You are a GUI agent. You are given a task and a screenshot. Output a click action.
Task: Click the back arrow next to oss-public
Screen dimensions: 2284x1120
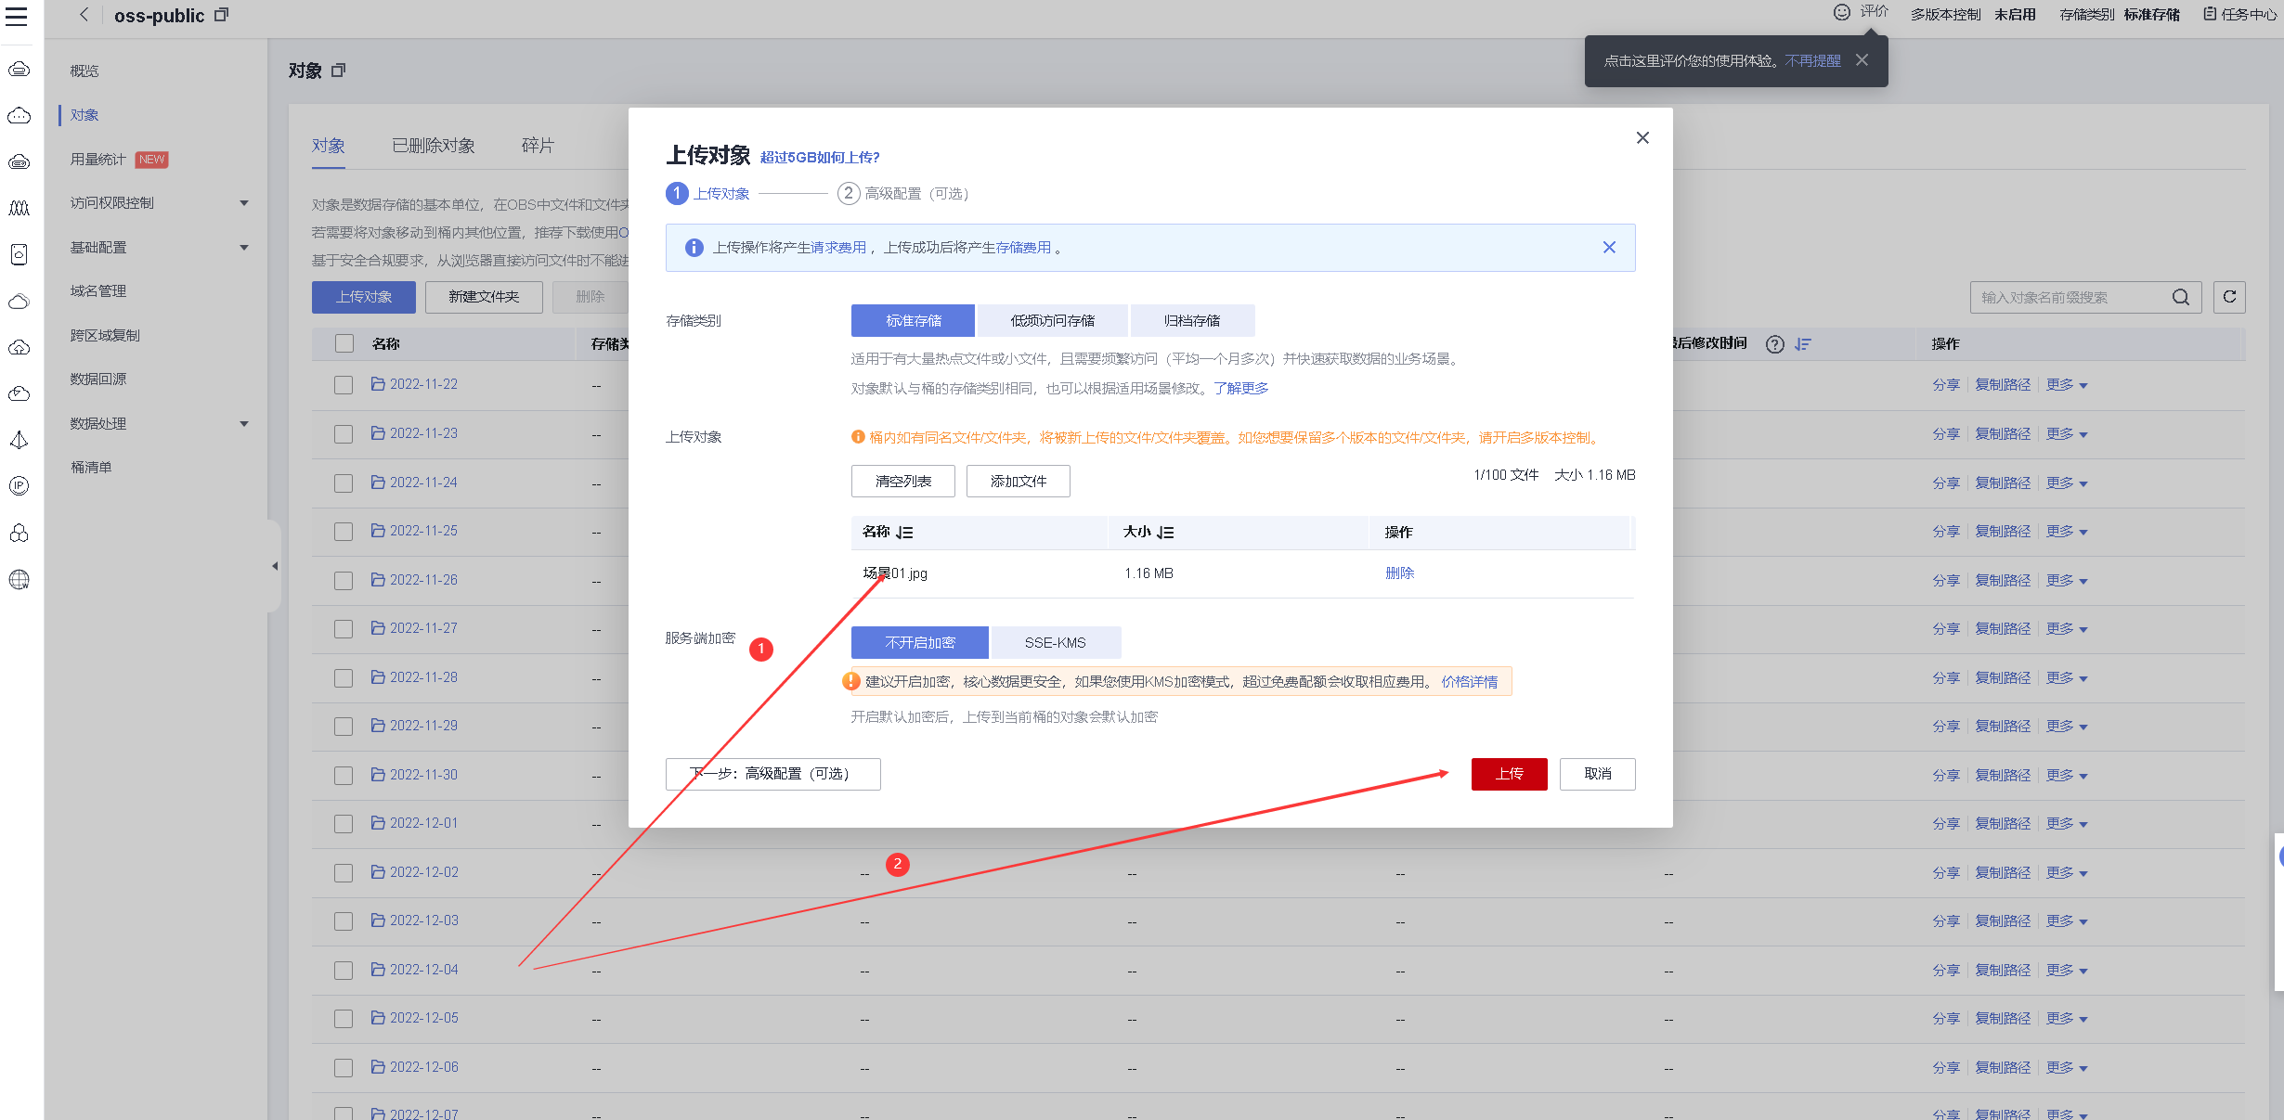coord(84,15)
